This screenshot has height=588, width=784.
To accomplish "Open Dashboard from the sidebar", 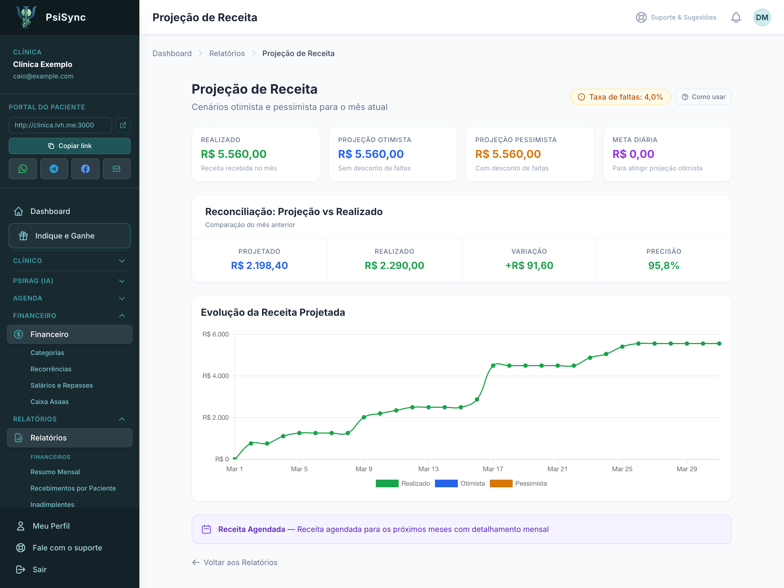I will pos(69,211).
